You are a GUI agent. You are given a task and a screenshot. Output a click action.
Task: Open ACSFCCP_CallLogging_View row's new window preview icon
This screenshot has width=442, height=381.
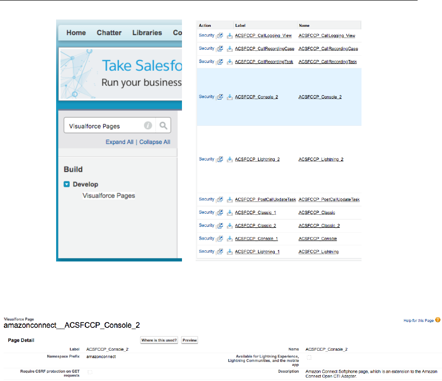pos(221,36)
